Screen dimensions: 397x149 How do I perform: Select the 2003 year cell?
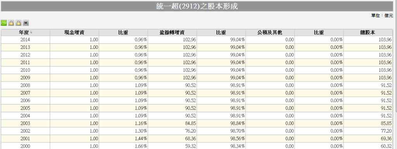(x=25, y=123)
